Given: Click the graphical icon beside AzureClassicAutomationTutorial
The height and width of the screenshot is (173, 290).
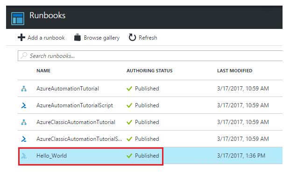Looking at the screenshot, I should [x=24, y=122].
